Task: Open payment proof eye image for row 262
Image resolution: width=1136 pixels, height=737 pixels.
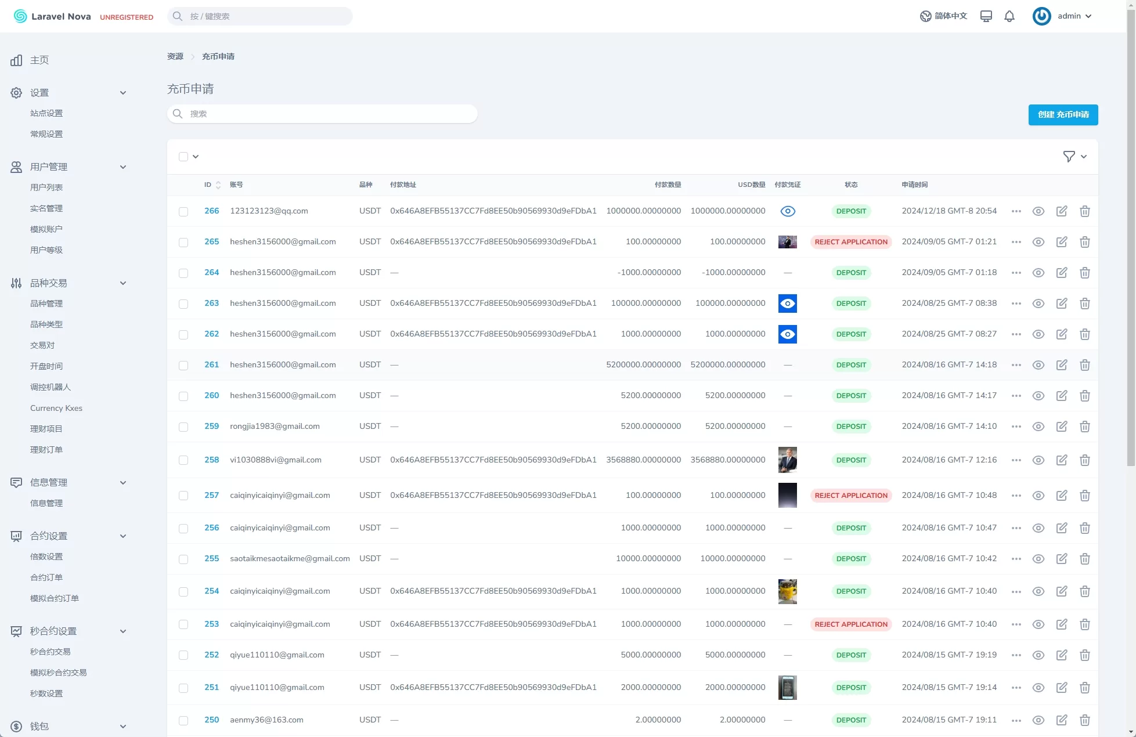Action: pos(787,334)
